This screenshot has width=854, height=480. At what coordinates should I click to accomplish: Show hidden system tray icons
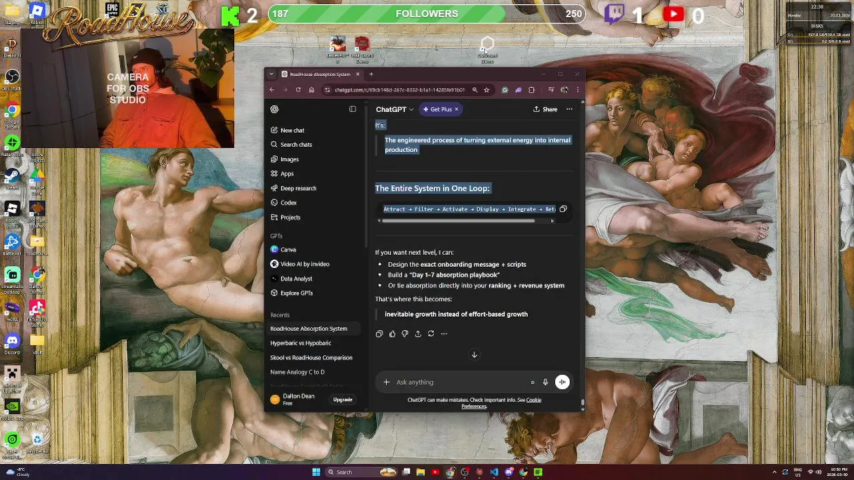(775, 472)
